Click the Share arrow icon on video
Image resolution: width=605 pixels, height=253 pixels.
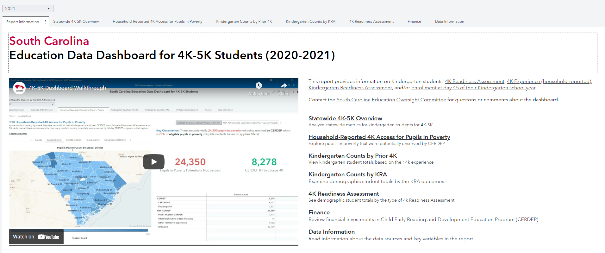pos(284,85)
